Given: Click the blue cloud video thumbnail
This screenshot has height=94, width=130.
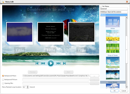Looking at the screenshot, I should pyautogui.click(x=19, y=32).
